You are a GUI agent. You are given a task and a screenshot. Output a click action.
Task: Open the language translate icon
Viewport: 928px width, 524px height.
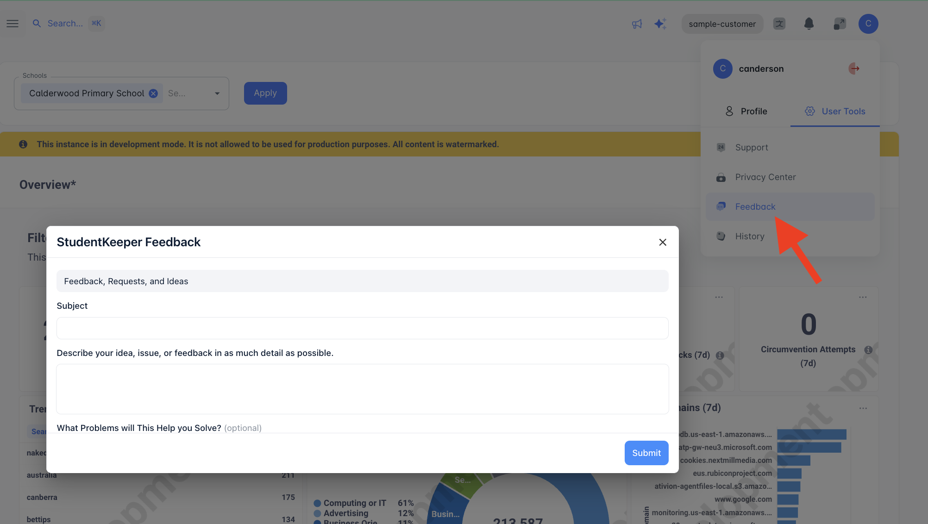pyautogui.click(x=779, y=24)
